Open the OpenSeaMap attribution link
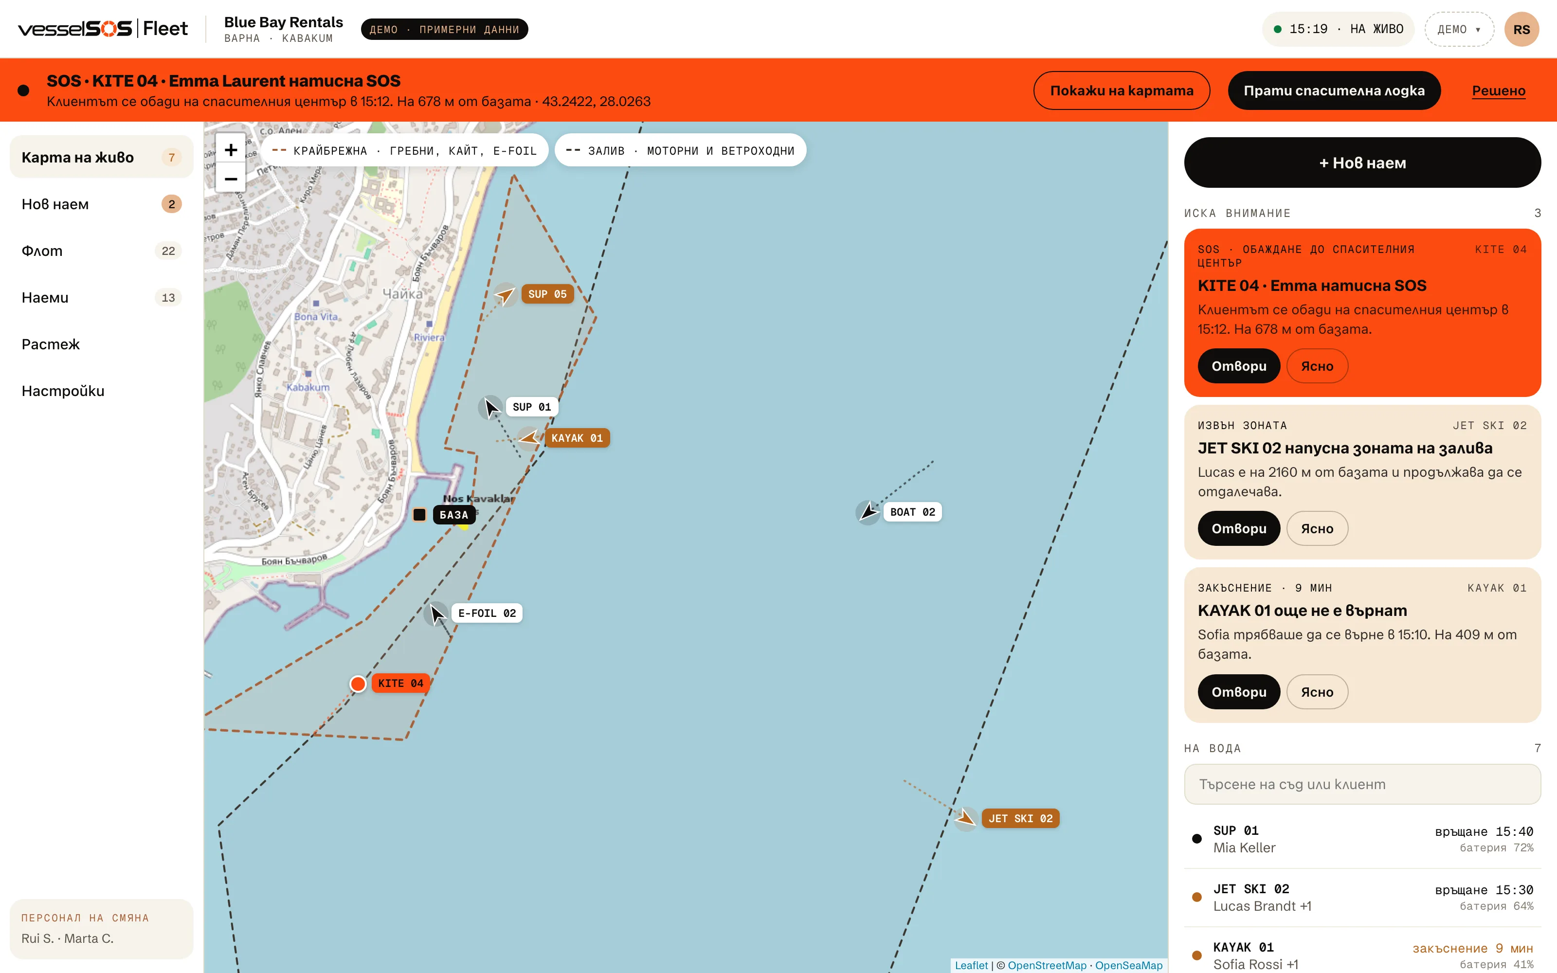 pyautogui.click(x=1128, y=965)
